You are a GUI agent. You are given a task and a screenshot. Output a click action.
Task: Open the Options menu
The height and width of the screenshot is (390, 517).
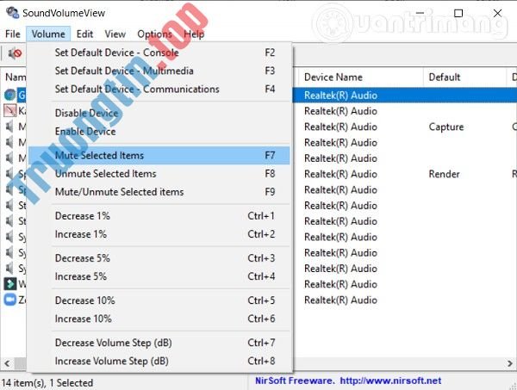(154, 34)
